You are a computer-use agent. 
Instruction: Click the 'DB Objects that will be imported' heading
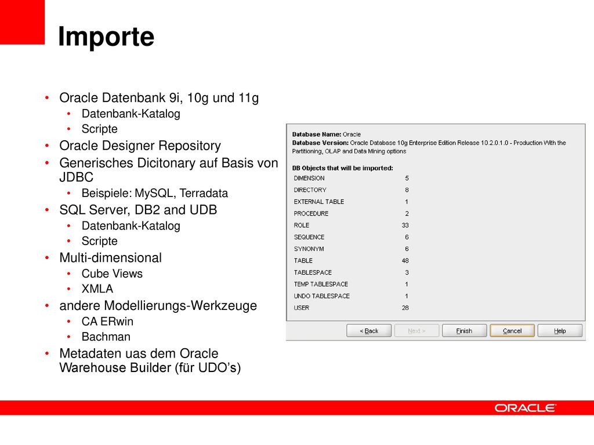click(x=342, y=168)
